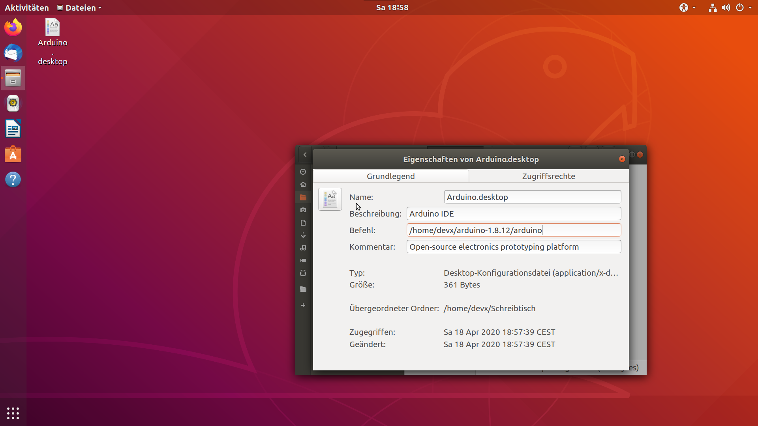758x426 pixels.
Task: Select the Arduino.desktop icon on desktop
Action: click(x=53, y=42)
